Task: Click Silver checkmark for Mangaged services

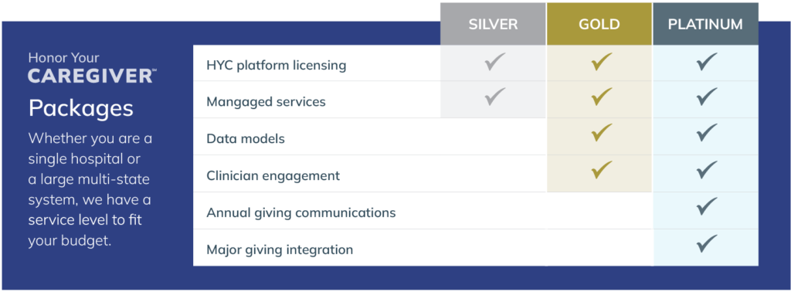Action: 495,97
